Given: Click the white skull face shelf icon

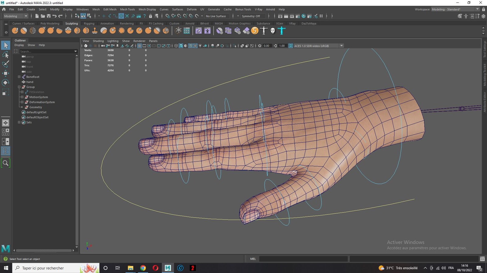Looking at the screenshot, I should (x=273, y=30).
